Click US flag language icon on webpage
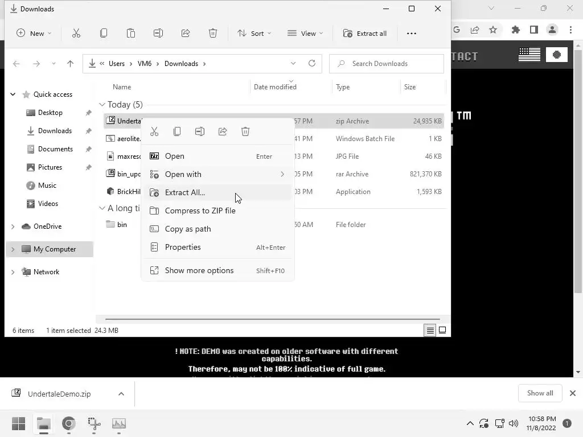This screenshot has width=583, height=437. [529, 55]
